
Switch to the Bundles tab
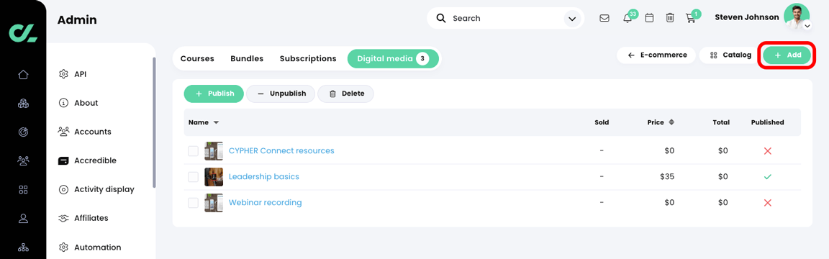click(x=247, y=59)
